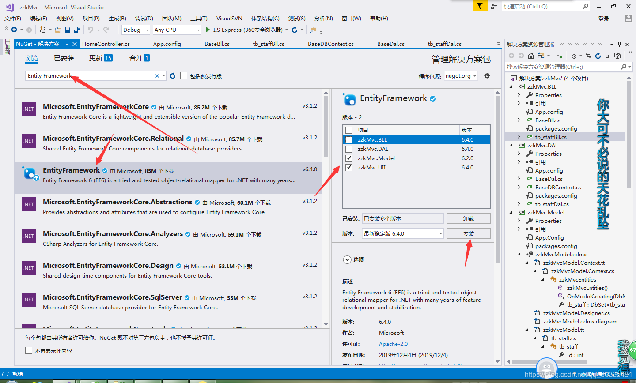Click the Uninstall (卸载) button

pos(469,218)
